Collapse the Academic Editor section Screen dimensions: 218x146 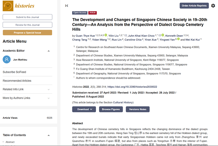pos(49,51)
